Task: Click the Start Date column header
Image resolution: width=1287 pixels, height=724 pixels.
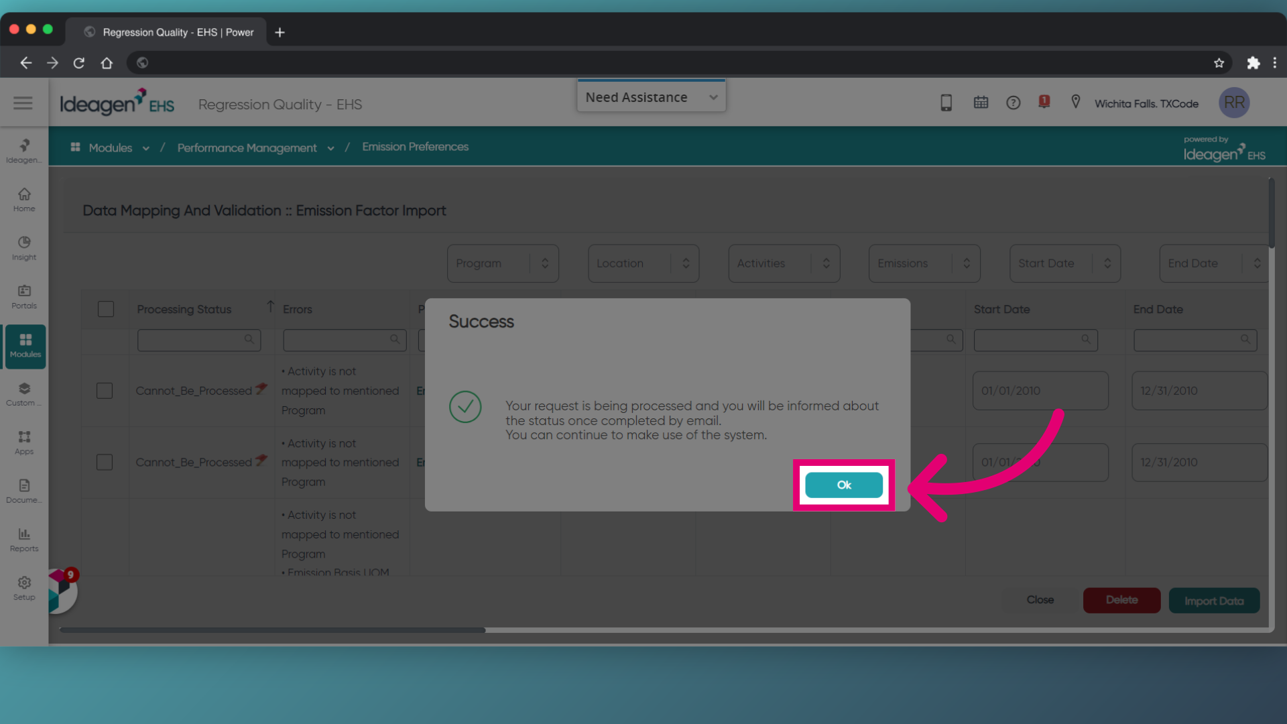Action: point(1001,309)
